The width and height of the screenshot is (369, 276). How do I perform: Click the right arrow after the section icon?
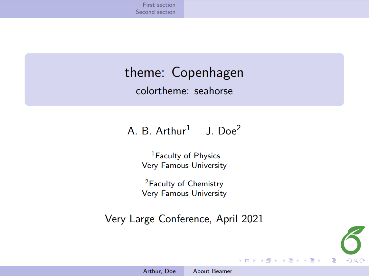click(298, 261)
